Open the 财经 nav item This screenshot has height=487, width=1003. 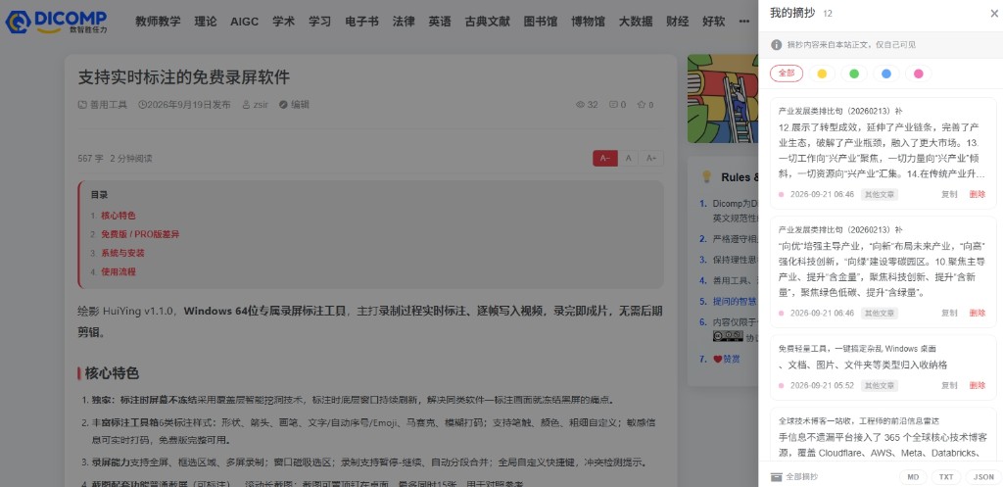pyautogui.click(x=678, y=22)
